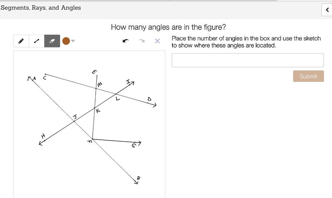The width and height of the screenshot is (332, 198).
Task: Open the brown color picker circle
Action: click(66, 41)
